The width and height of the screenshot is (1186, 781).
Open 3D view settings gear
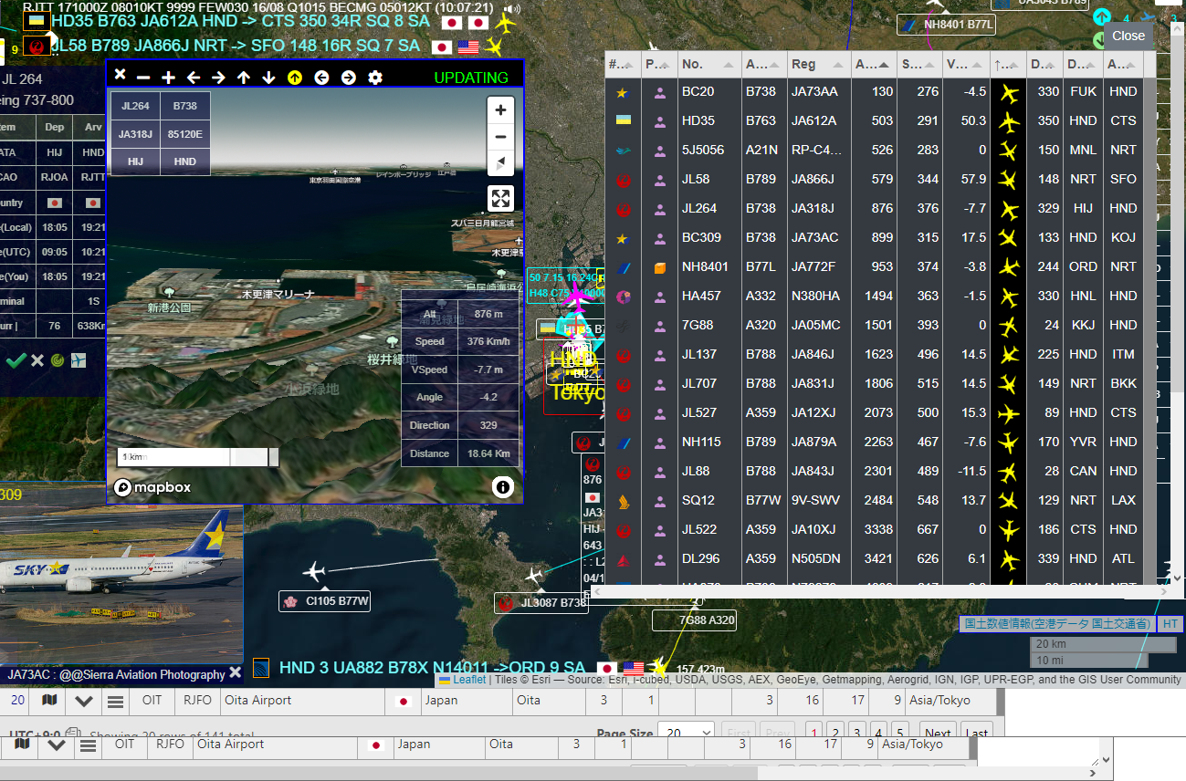click(374, 78)
